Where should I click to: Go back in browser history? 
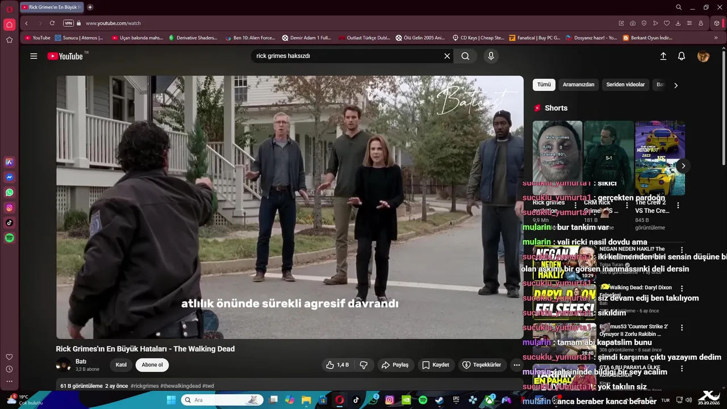pos(26,23)
